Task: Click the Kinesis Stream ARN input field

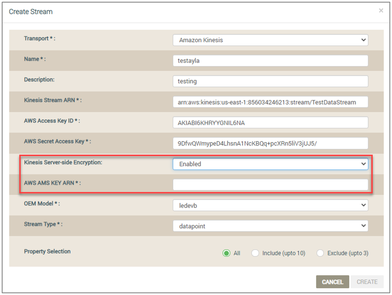Action: coord(270,102)
